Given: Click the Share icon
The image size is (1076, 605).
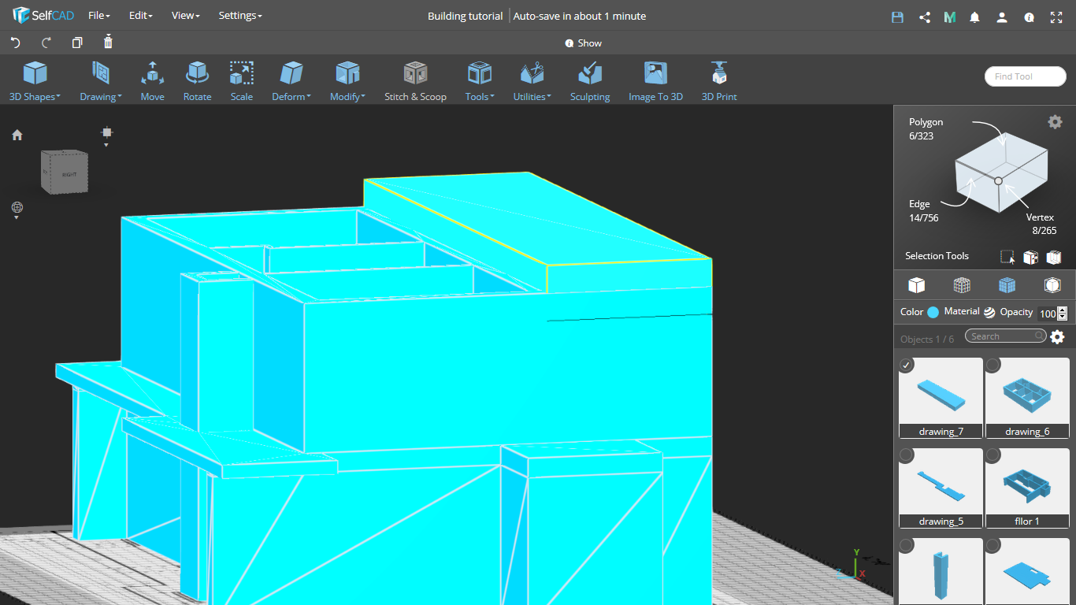Looking at the screenshot, I should [925, 17].
